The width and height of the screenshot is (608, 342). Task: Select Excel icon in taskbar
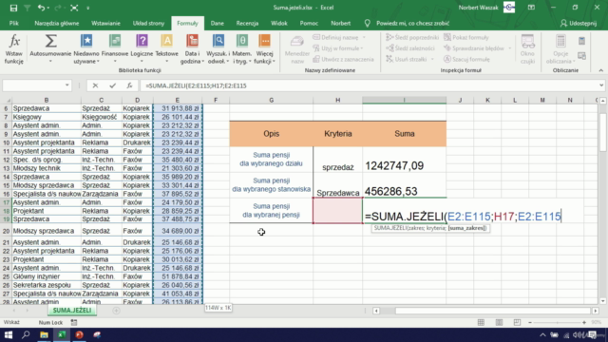click(62, 335)
